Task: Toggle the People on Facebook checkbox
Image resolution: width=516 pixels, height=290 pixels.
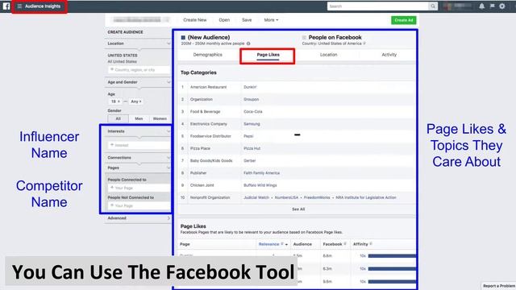Action: [x=304, y=38]
